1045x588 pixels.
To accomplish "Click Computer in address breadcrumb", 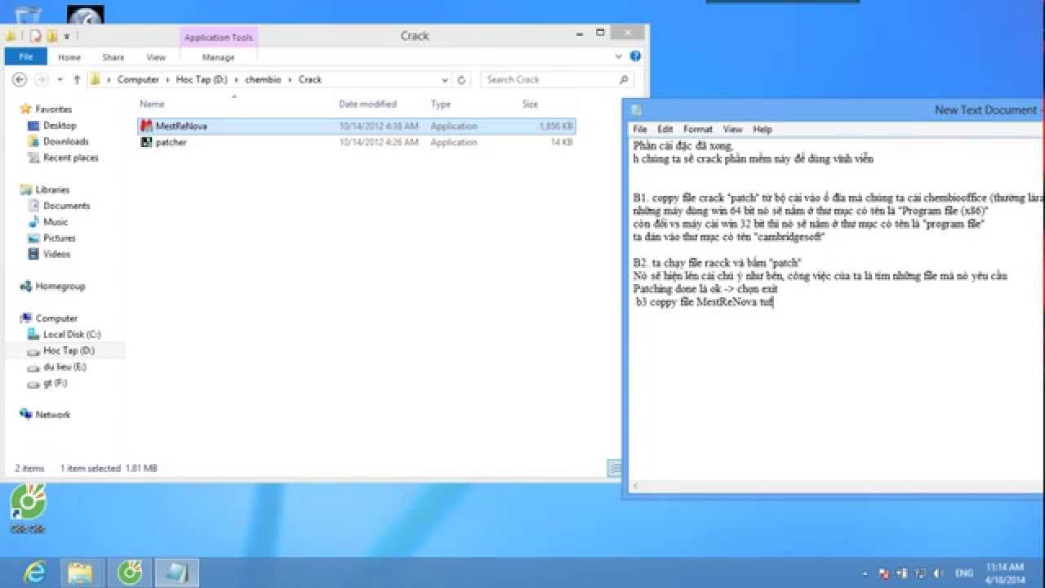I will tap(137, 79).
